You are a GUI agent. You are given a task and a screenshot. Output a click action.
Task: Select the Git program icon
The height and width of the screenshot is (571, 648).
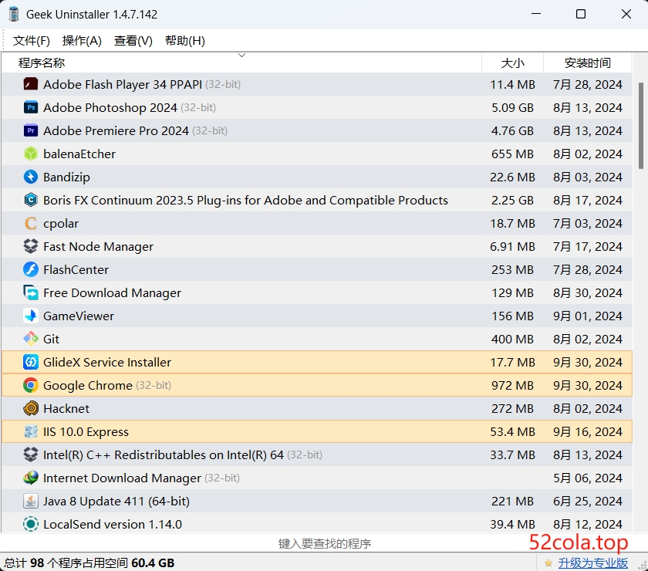click(x=31, y=339)
